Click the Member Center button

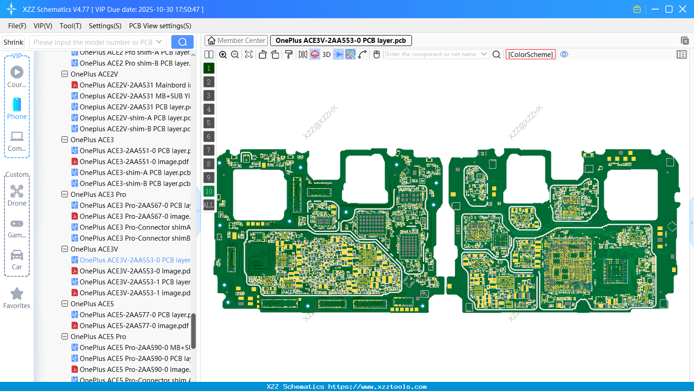236,40
